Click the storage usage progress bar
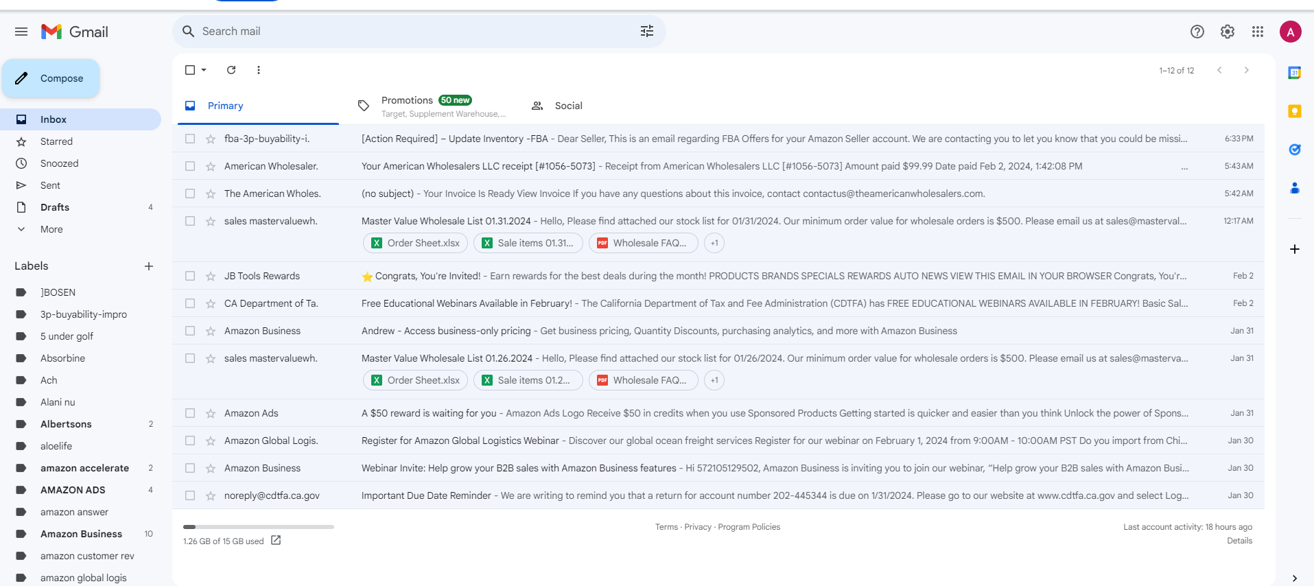The width and height of the screenshot is (1314, 586). (259, 527)
